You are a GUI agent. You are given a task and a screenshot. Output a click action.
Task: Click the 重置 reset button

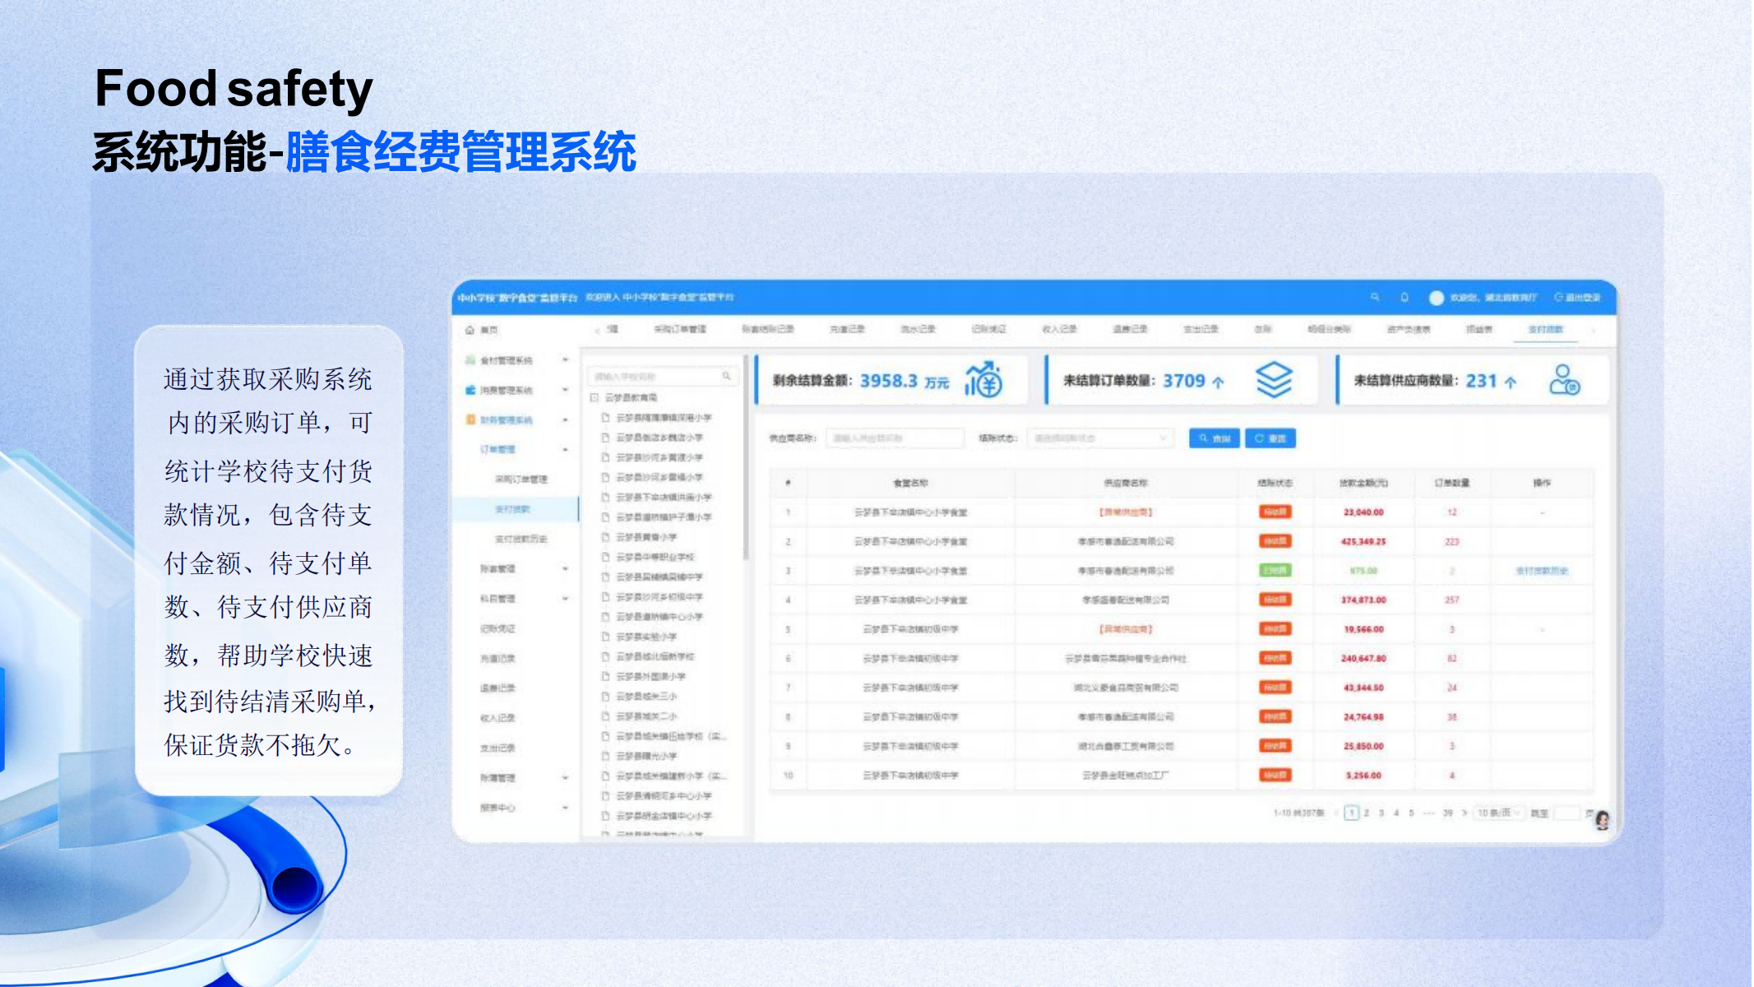[1270, 438]
